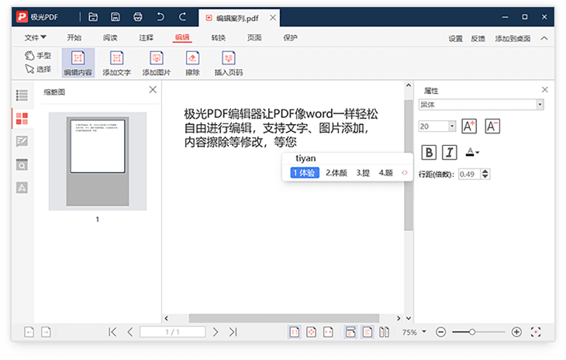Select the 擦除 erase tool

[192, 63]
